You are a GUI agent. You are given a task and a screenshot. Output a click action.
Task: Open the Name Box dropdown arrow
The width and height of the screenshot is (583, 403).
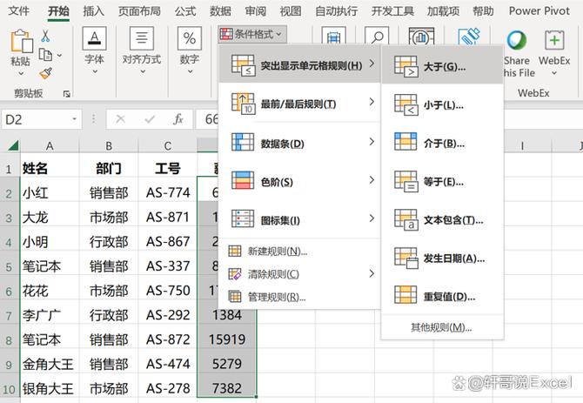click(74, 119)
